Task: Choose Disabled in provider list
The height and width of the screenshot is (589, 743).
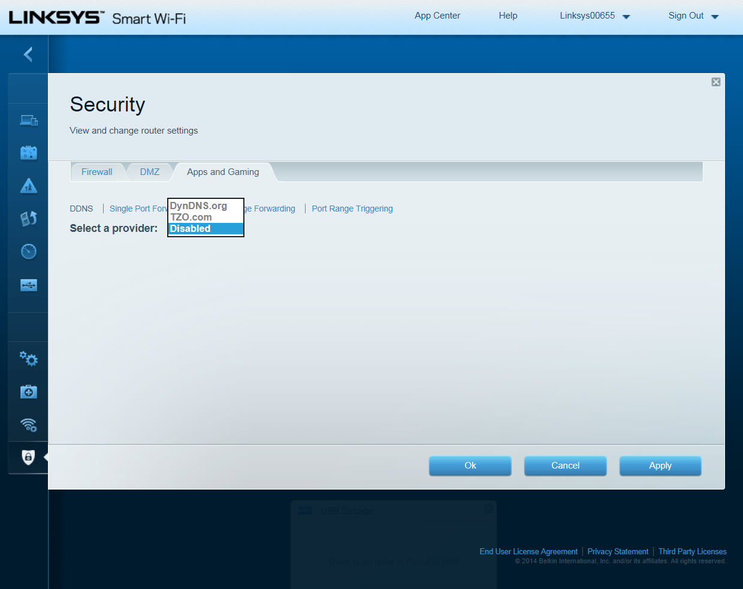Action: [x=206, y=228]
